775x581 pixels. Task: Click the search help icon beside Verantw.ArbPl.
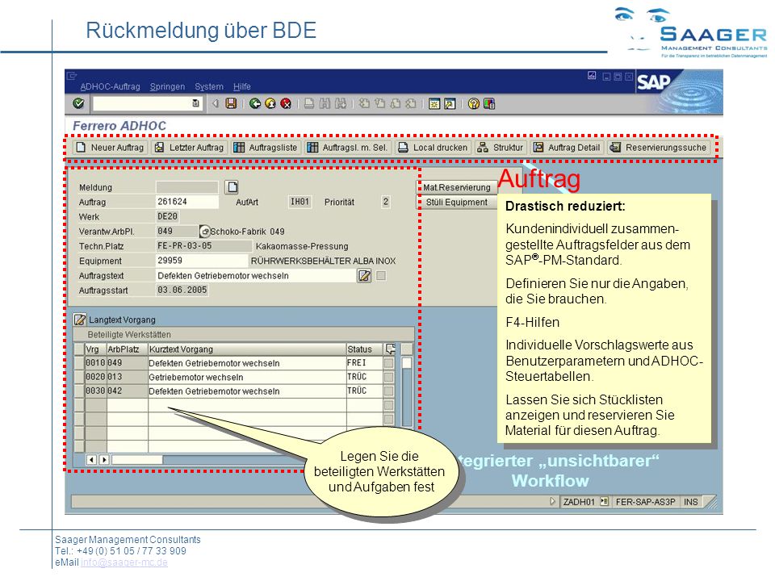click(x=204, y=232)
